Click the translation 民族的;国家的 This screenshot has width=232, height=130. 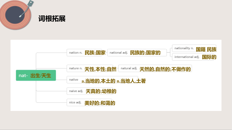(145, 53)
